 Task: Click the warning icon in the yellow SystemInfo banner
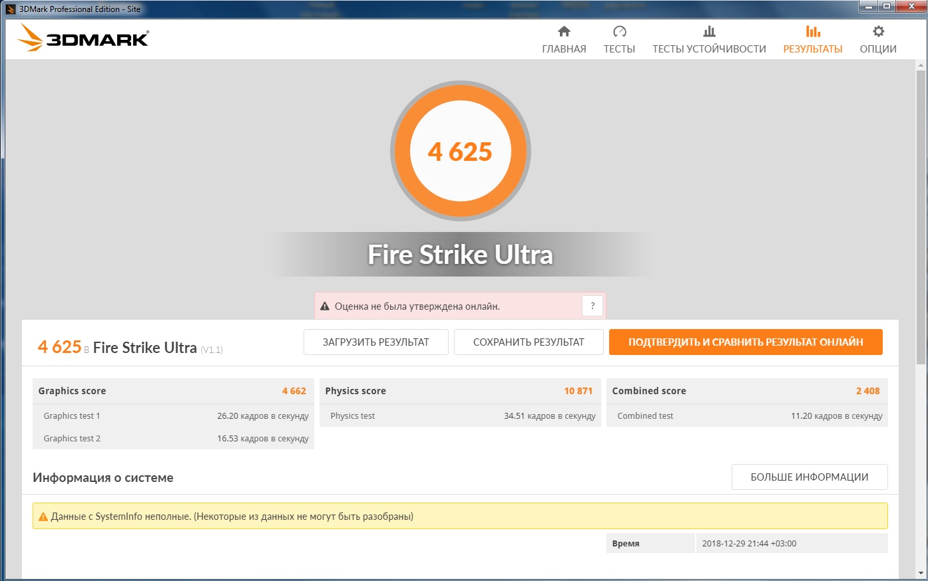43,517
